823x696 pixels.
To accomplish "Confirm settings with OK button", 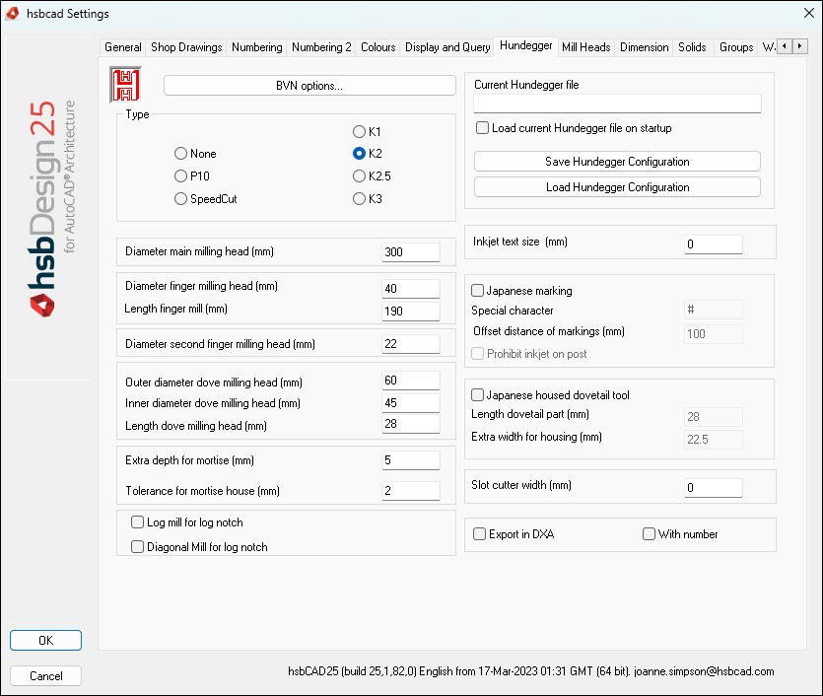I will [45, 640].
